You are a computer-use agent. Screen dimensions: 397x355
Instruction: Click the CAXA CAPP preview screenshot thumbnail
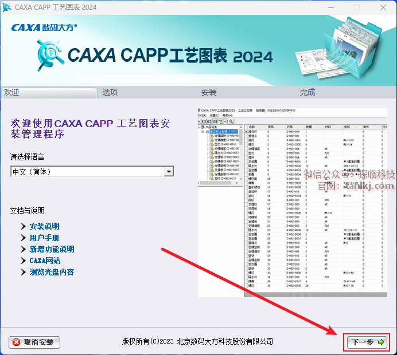click(293, 202)
